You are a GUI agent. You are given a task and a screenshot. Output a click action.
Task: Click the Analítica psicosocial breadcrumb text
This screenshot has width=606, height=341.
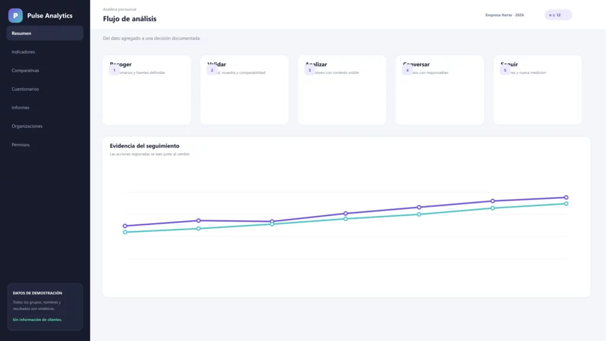(x=120, y=9)
